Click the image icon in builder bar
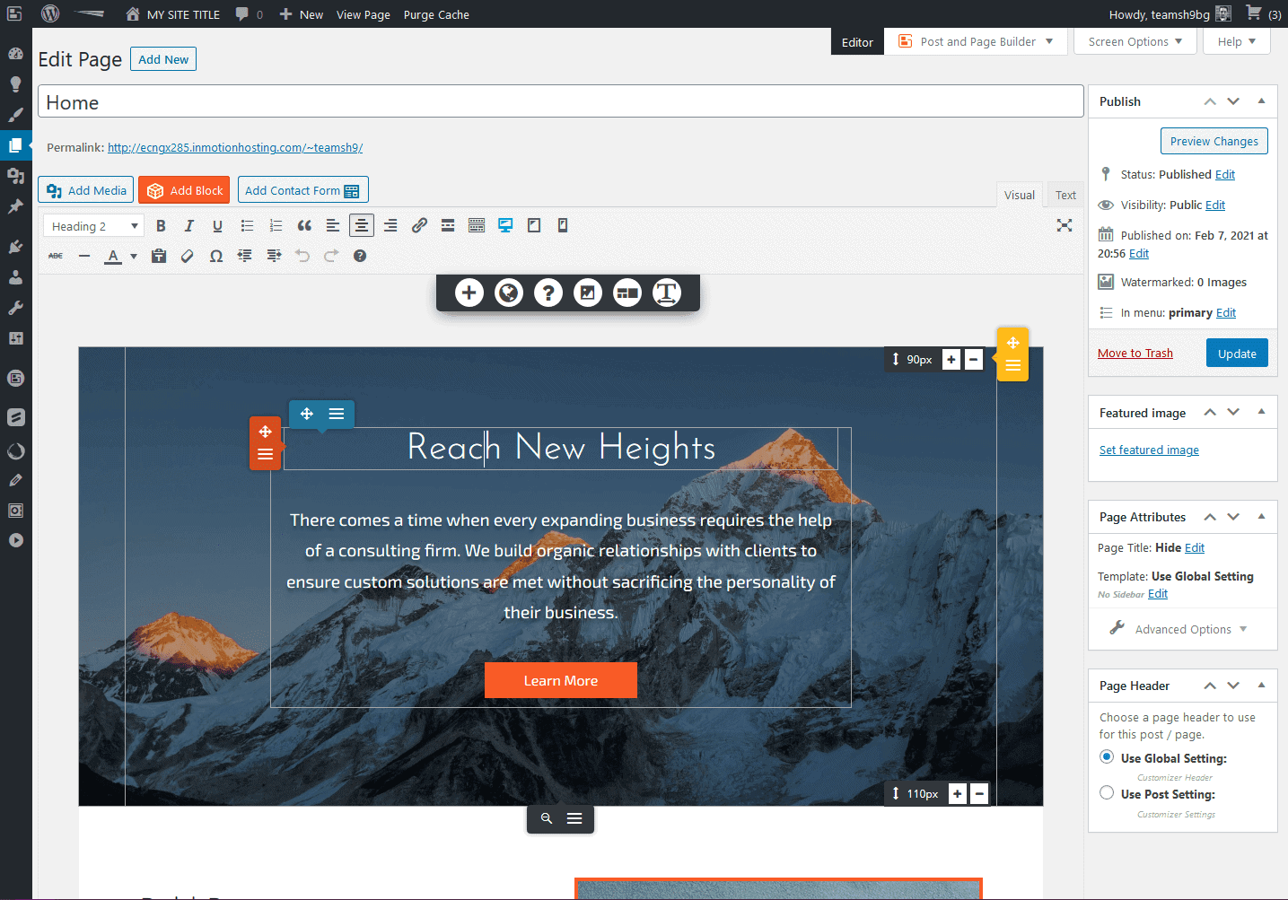 588,293
